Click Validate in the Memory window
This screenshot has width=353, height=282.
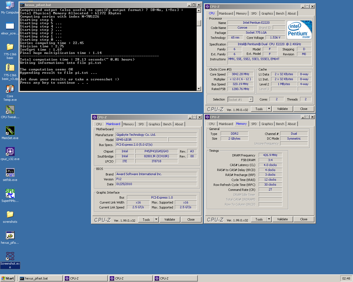point(282,219)
